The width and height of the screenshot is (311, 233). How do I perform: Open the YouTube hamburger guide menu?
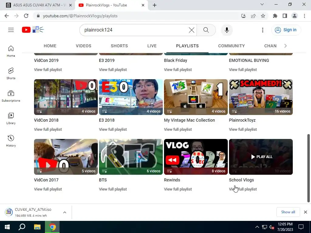(x=11, y=30)
